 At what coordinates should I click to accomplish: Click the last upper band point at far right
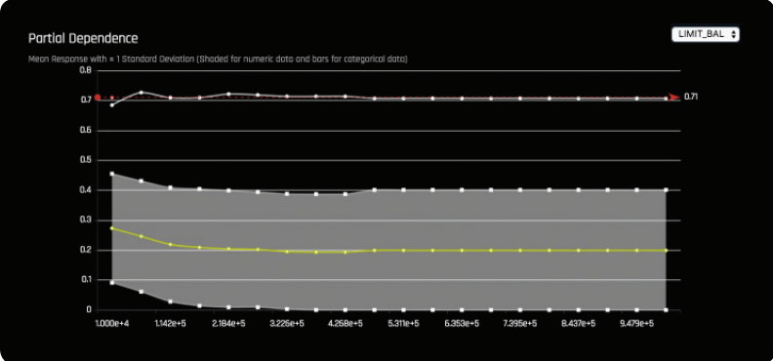666,189
